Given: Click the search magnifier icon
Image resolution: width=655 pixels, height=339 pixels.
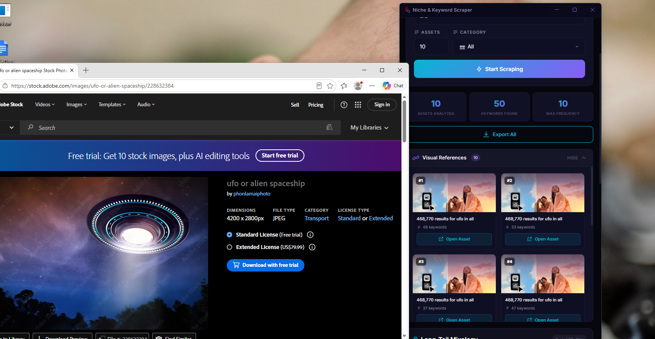Looking at the screenshot, I should point(31,127).
